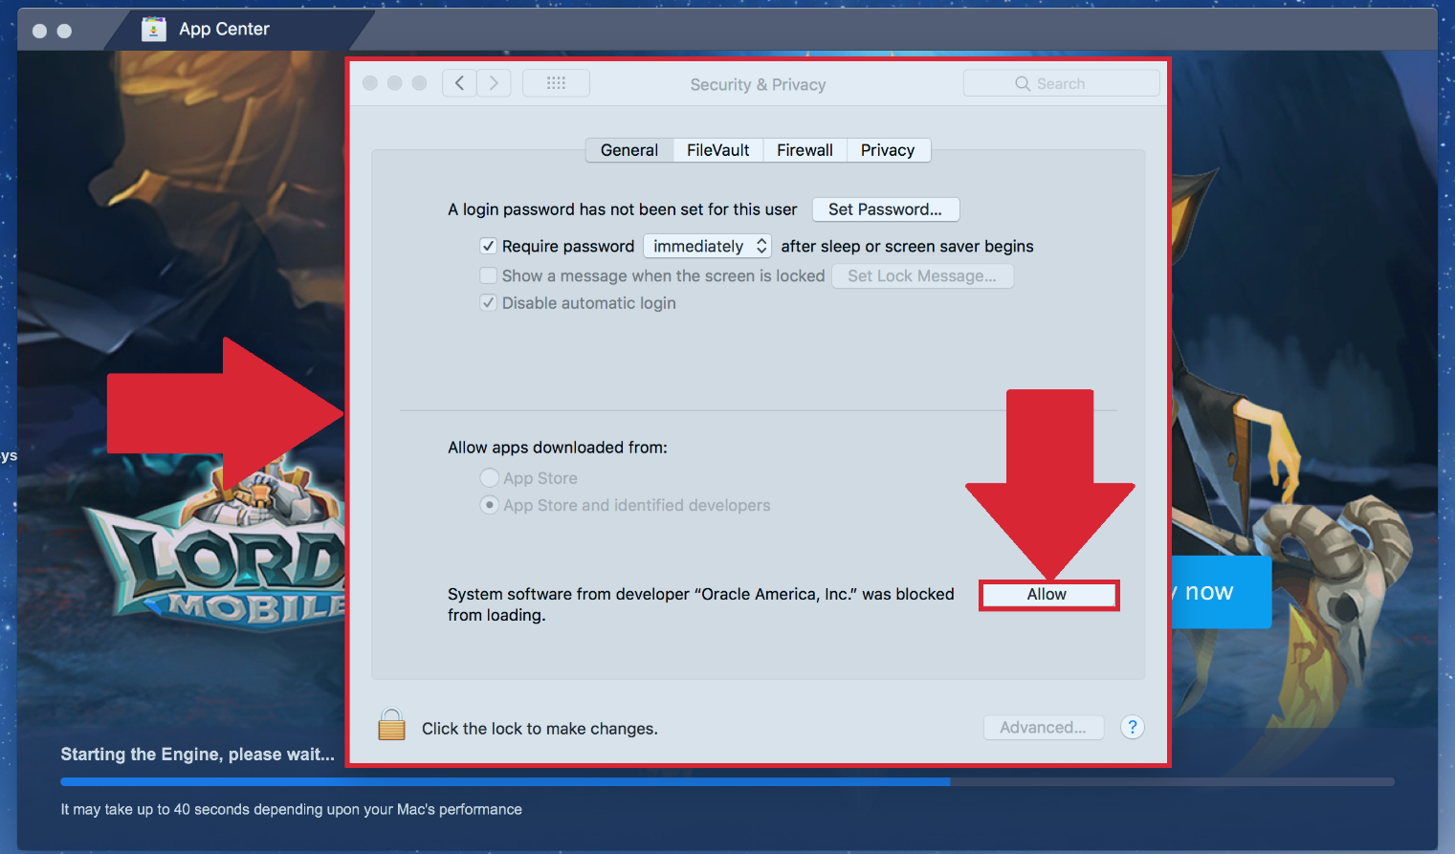Click the Set Lock Message... button
The image size is (1455, 854).
922,275
